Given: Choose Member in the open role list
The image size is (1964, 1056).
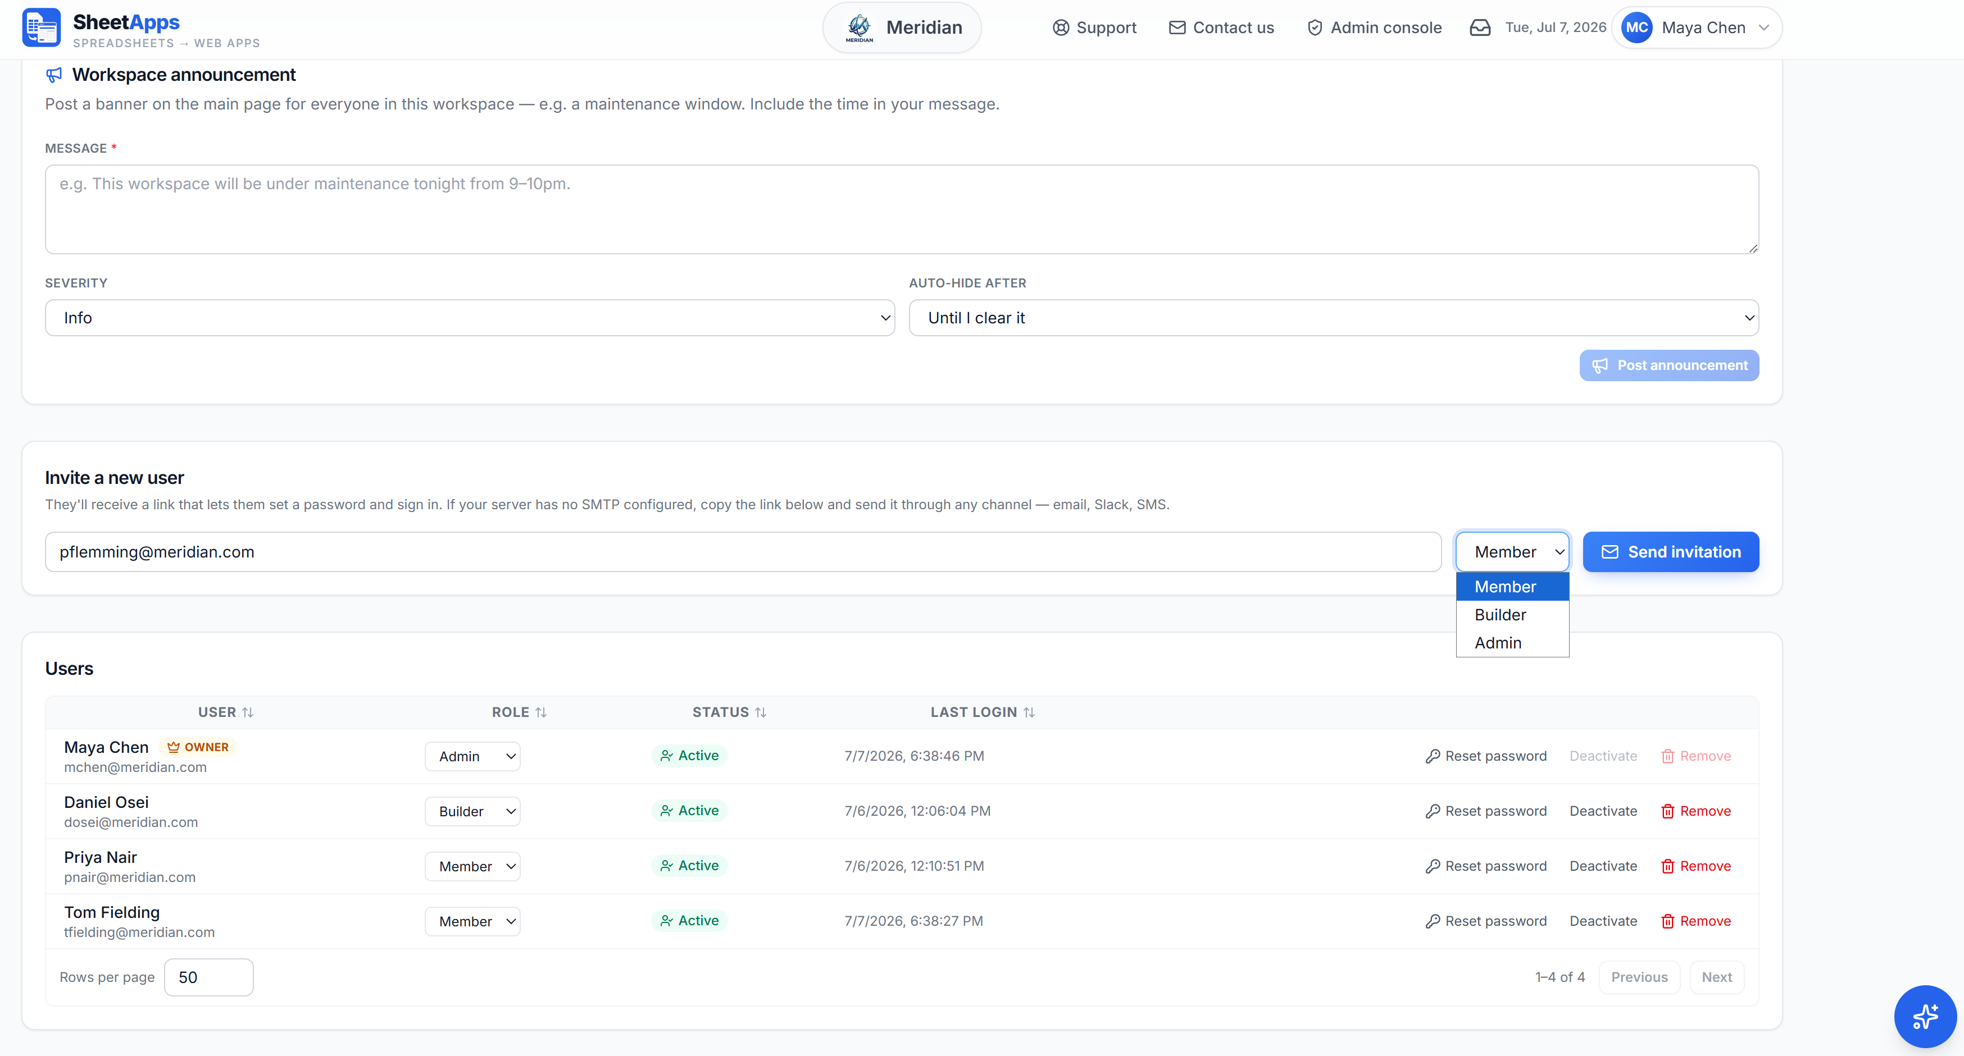Looking at the screenshot, I should coord(1512,587).
